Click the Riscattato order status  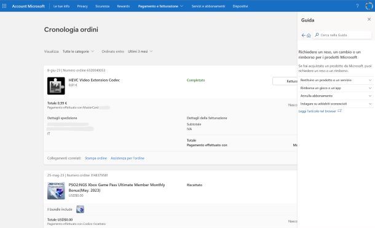coord(194,185)
